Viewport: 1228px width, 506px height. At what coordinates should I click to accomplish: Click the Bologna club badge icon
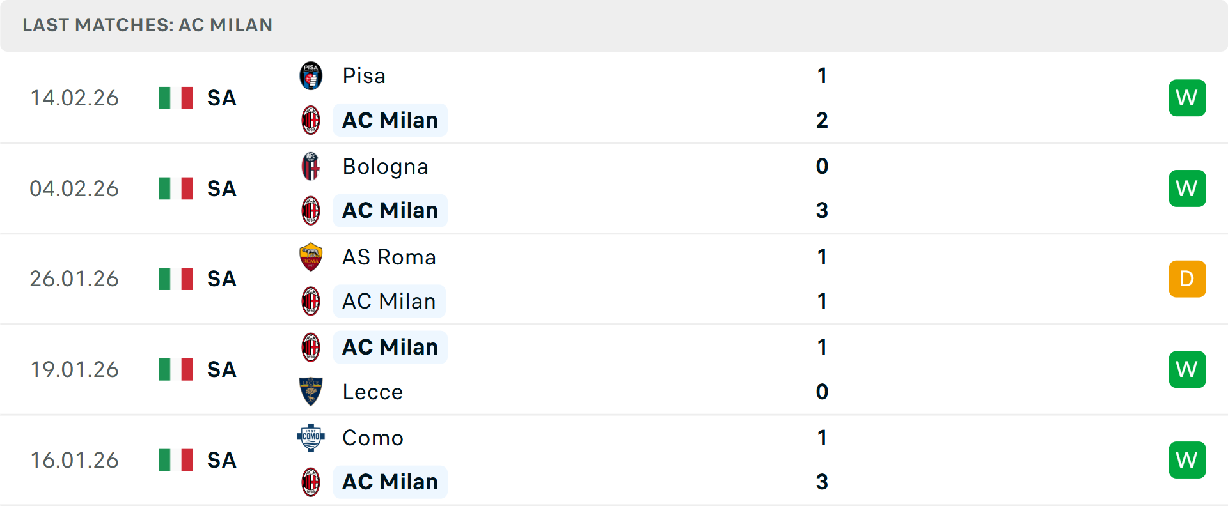pyautogui.click(x=311, y=166)
